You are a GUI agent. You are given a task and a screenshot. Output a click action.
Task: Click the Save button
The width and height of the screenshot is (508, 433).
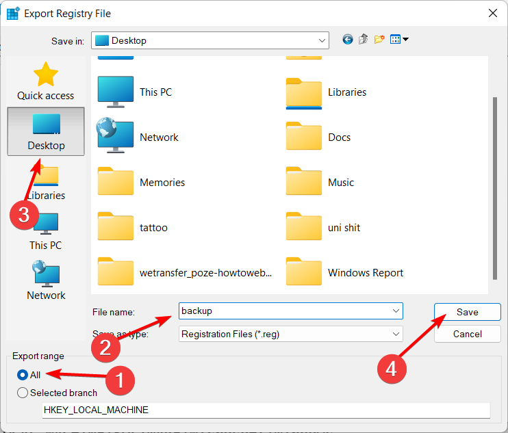(x=467, y=312)
